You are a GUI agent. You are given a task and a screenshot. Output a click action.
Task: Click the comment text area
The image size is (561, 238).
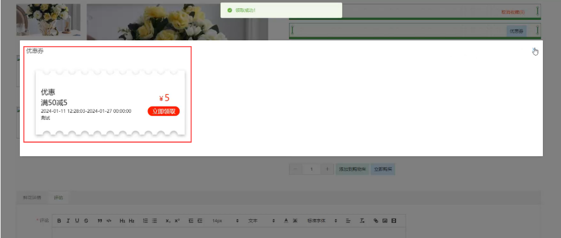(229, 233)
